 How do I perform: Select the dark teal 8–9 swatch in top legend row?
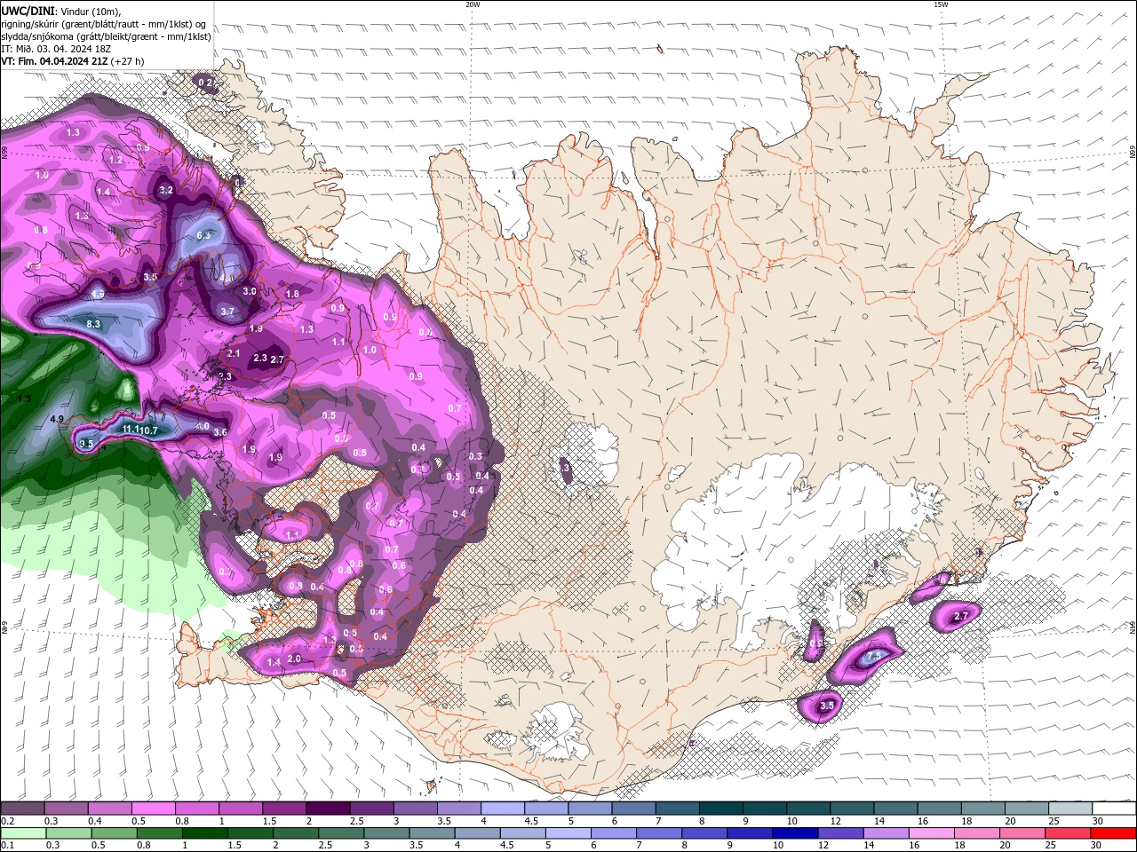pyautogui.click(x=720, y=809)
